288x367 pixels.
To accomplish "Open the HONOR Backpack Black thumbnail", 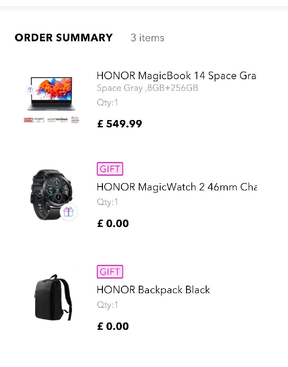I will (x=53, y=297).
